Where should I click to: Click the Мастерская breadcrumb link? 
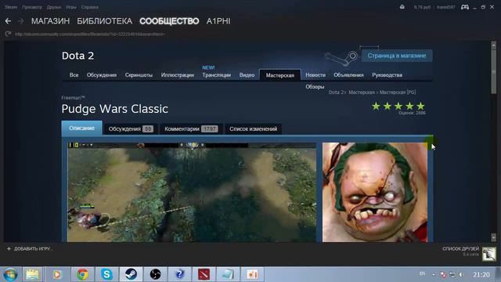coord(362,92)
